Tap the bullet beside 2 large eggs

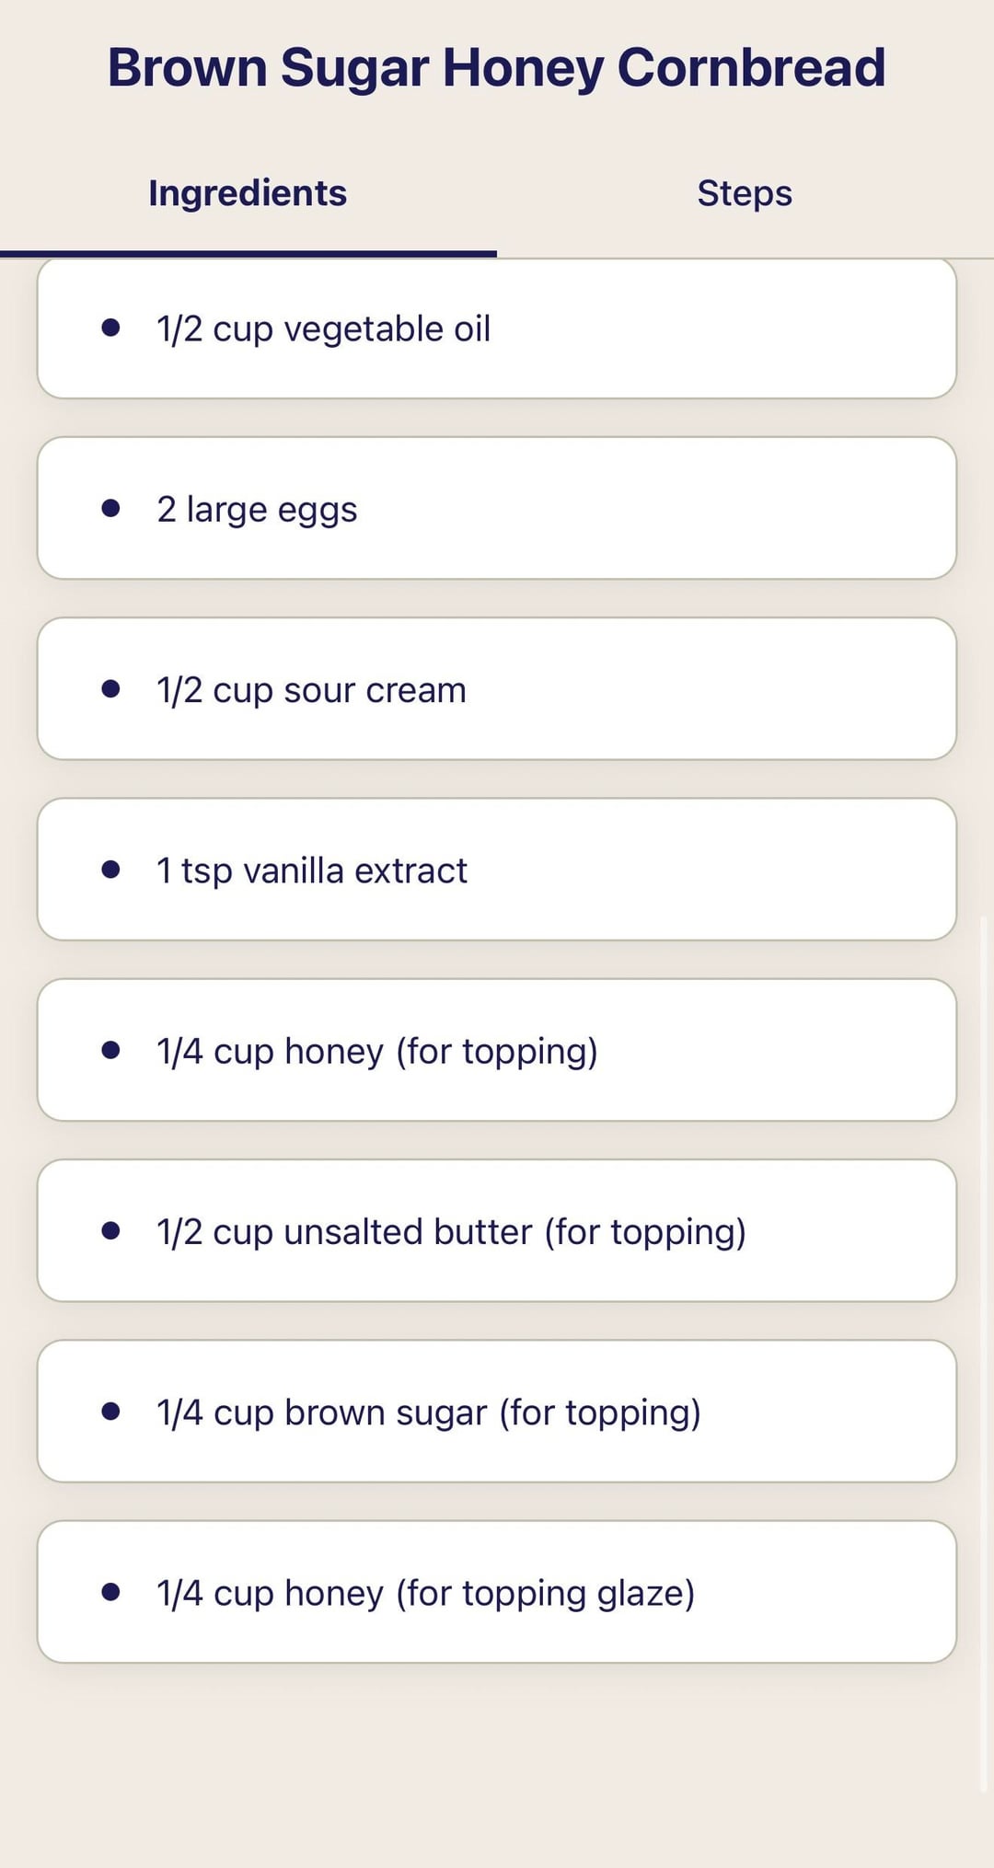pos(111,508)
